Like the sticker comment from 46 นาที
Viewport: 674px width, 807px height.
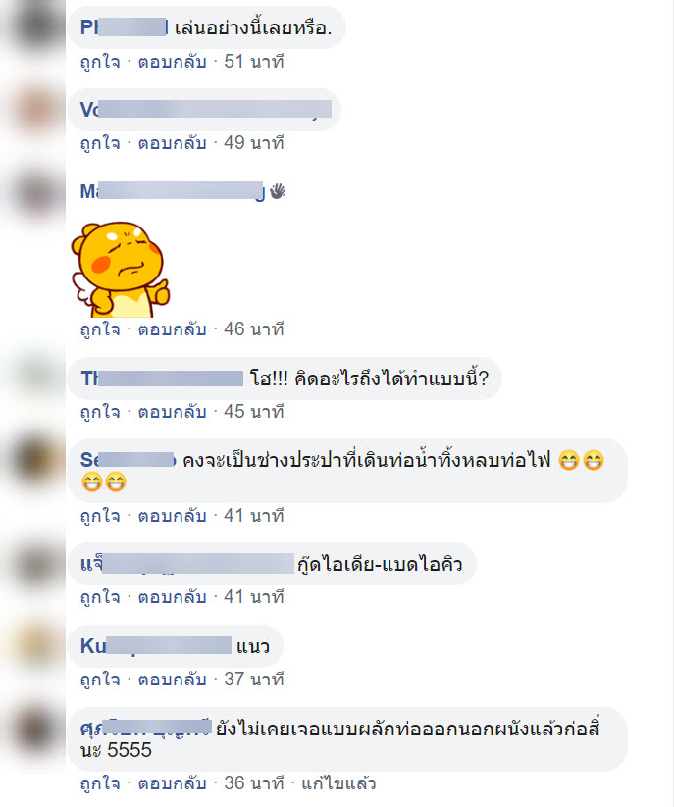point(100,329)
